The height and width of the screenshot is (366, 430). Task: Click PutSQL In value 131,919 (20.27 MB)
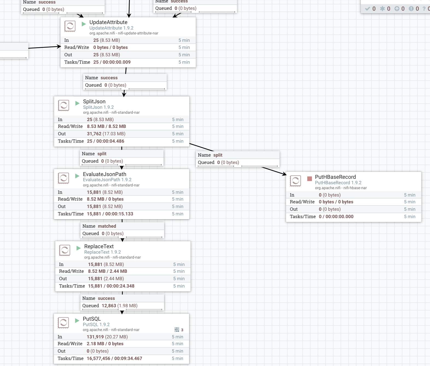point(107,337)
